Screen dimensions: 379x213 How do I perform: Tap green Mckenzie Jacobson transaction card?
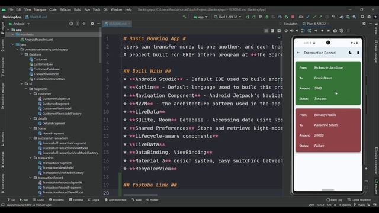point(328,83)
